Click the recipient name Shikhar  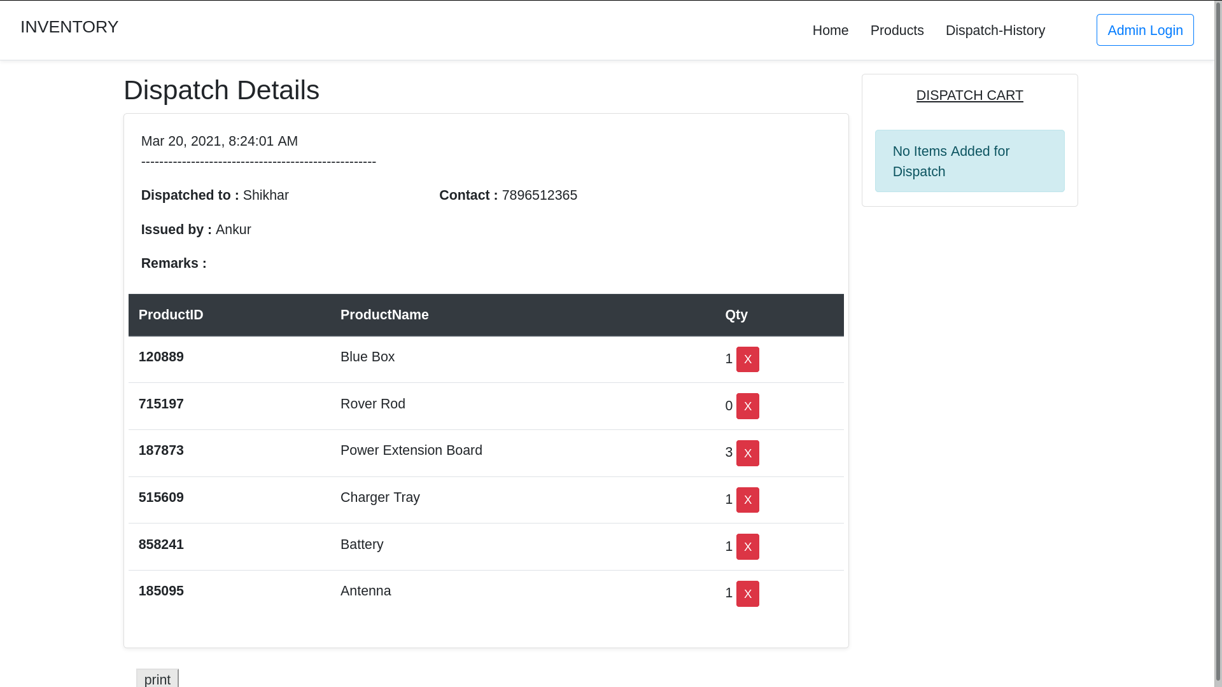pos(265,195)
